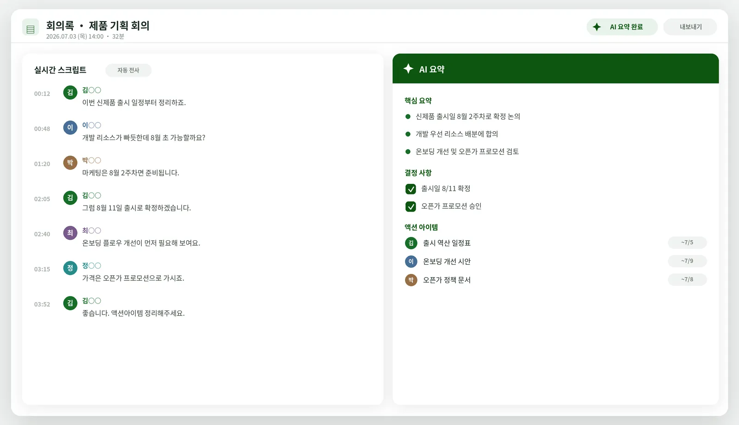Click 김 avatar beside 출시 역산 일정표
This screenshot has width=739, height=425.
coord(411,243)
